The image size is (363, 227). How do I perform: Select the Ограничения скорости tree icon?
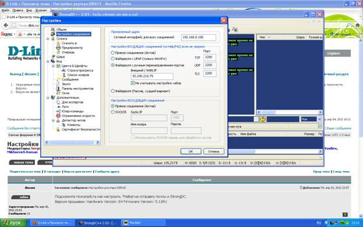pyautogui.click(x=58, y=116)
